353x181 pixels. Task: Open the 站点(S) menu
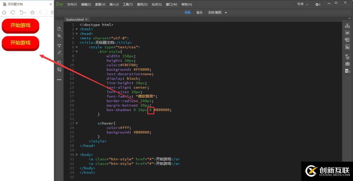(x=156, y=4)
